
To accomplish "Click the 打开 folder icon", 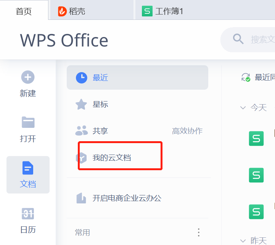I will pyautogui.click(x=28, y=122).
